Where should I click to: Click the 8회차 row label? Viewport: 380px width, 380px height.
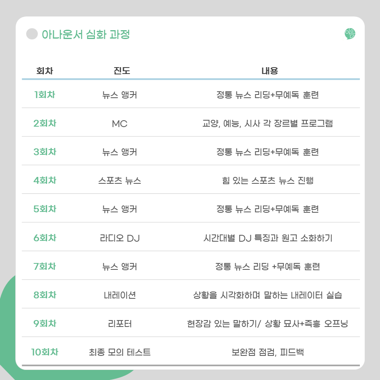(x=45, y=295)
